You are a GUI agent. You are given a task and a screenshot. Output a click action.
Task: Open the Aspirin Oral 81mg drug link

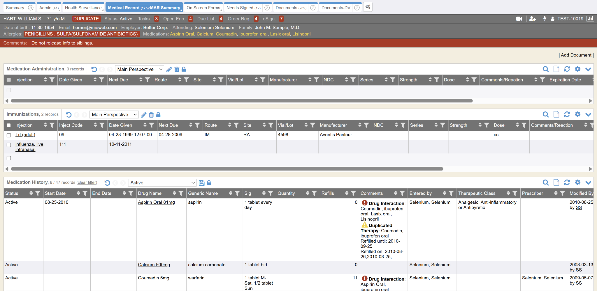[x=156, y=202]
